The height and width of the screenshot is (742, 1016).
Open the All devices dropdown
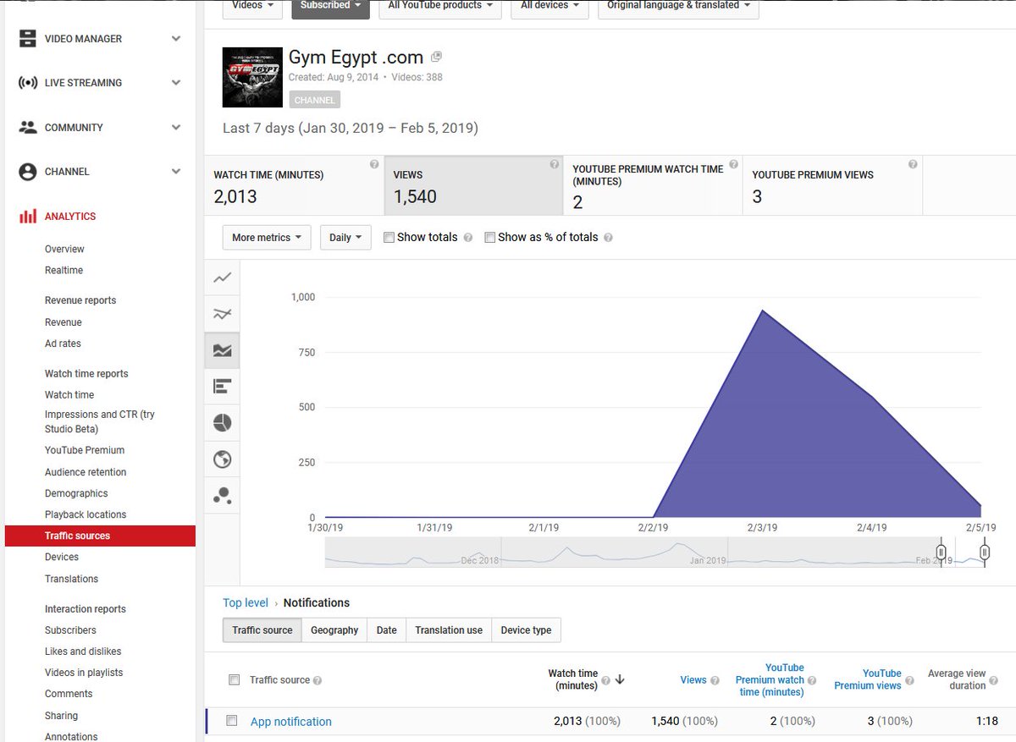pyautogui.click(x=550, y=7)
